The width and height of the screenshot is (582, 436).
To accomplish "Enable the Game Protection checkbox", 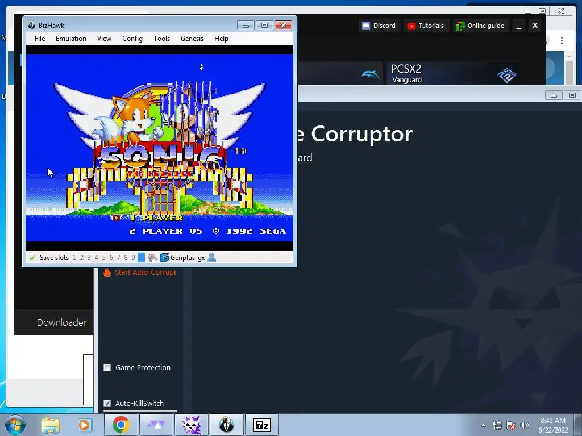I will coord(107,368).
